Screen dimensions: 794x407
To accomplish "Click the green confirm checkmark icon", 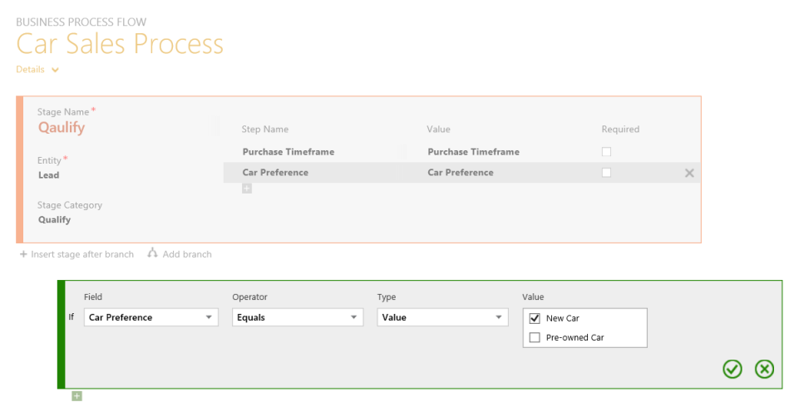I will (732, 369).
